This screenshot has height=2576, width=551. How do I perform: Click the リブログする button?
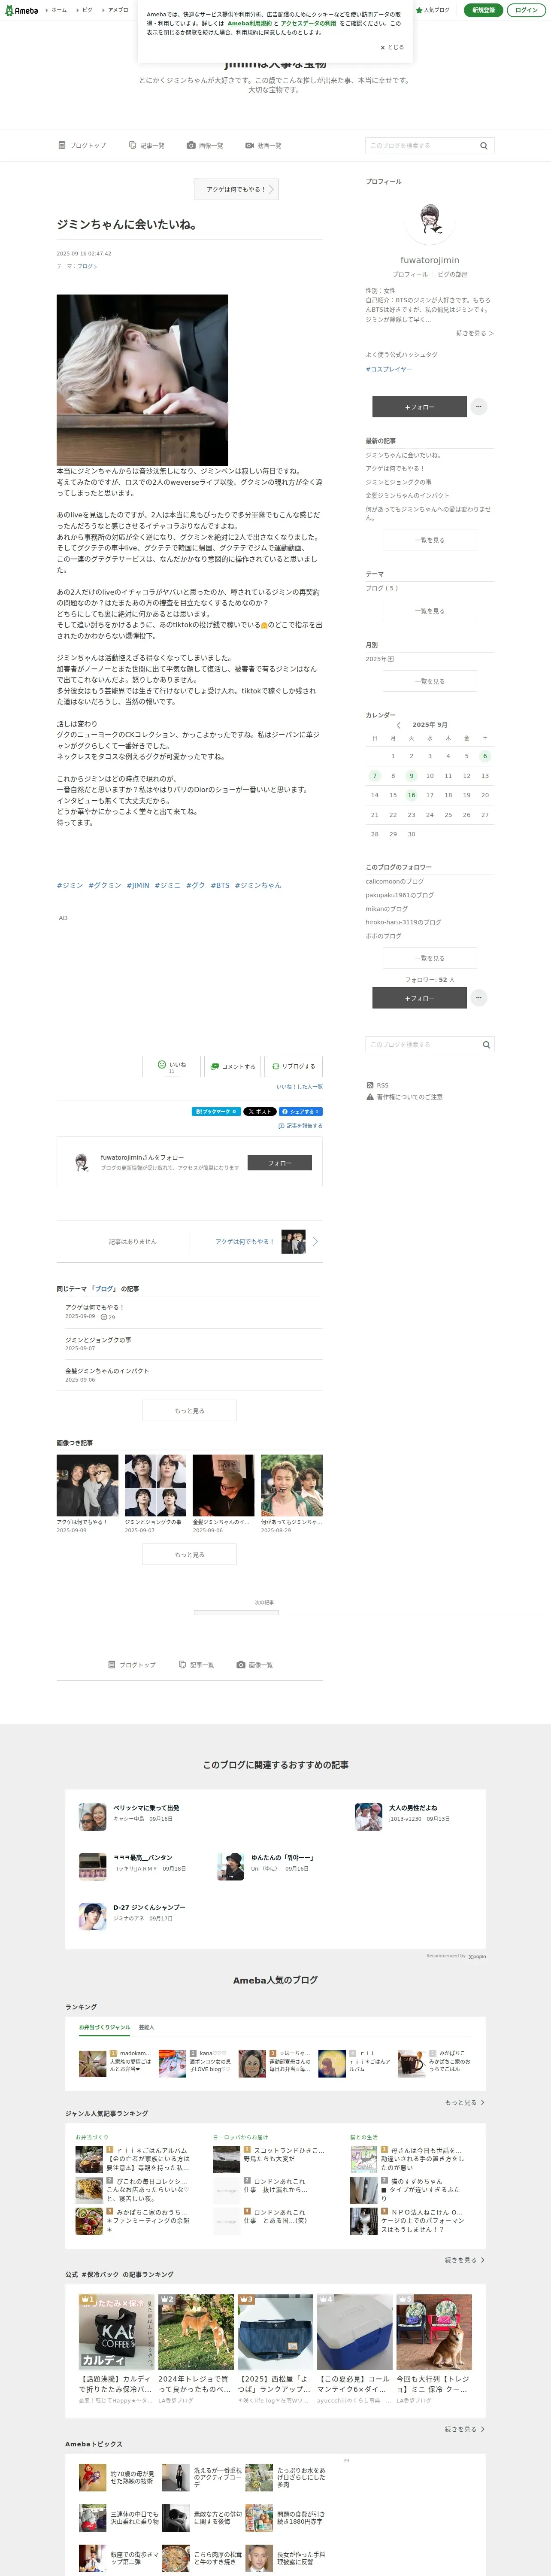(x=294, y=1066)
